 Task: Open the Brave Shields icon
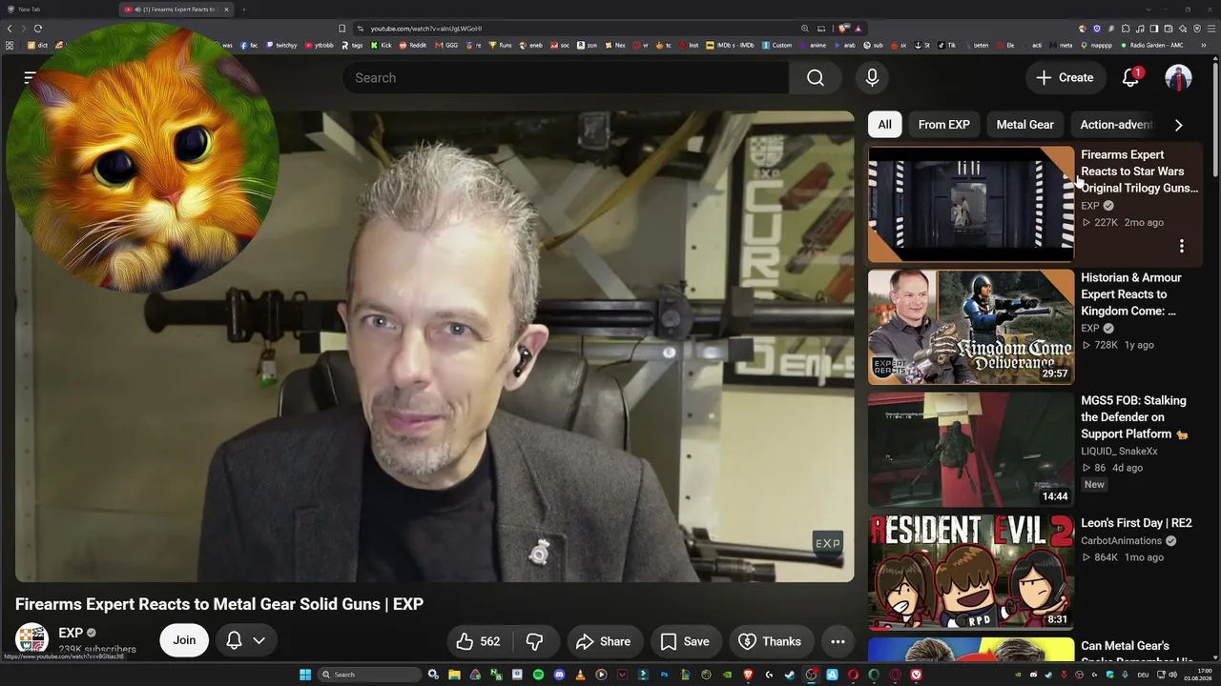point(843,29)
